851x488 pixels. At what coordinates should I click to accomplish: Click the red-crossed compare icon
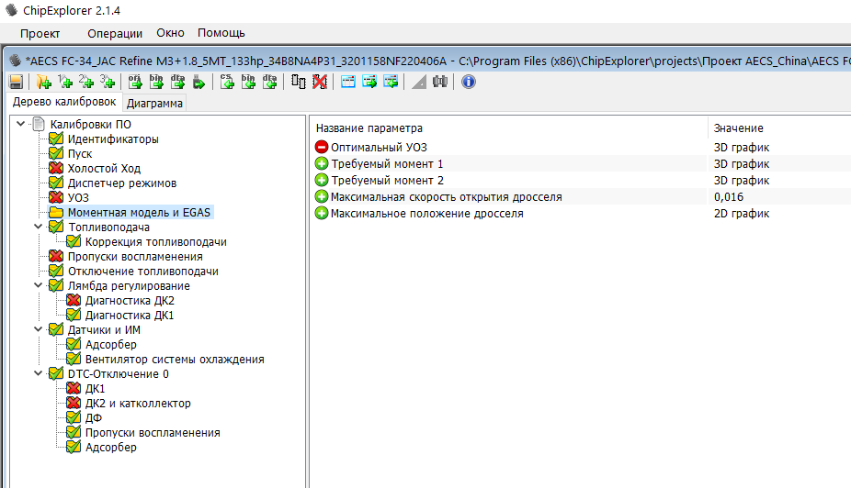(x=319, y=82)
